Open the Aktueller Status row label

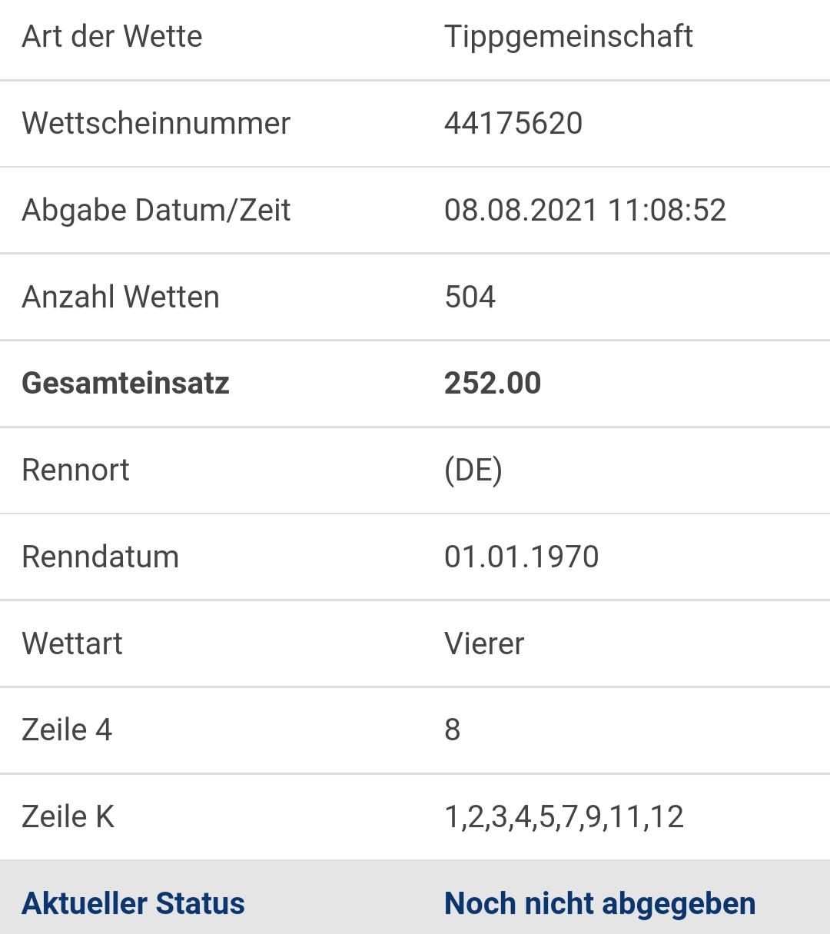[133, 903]
